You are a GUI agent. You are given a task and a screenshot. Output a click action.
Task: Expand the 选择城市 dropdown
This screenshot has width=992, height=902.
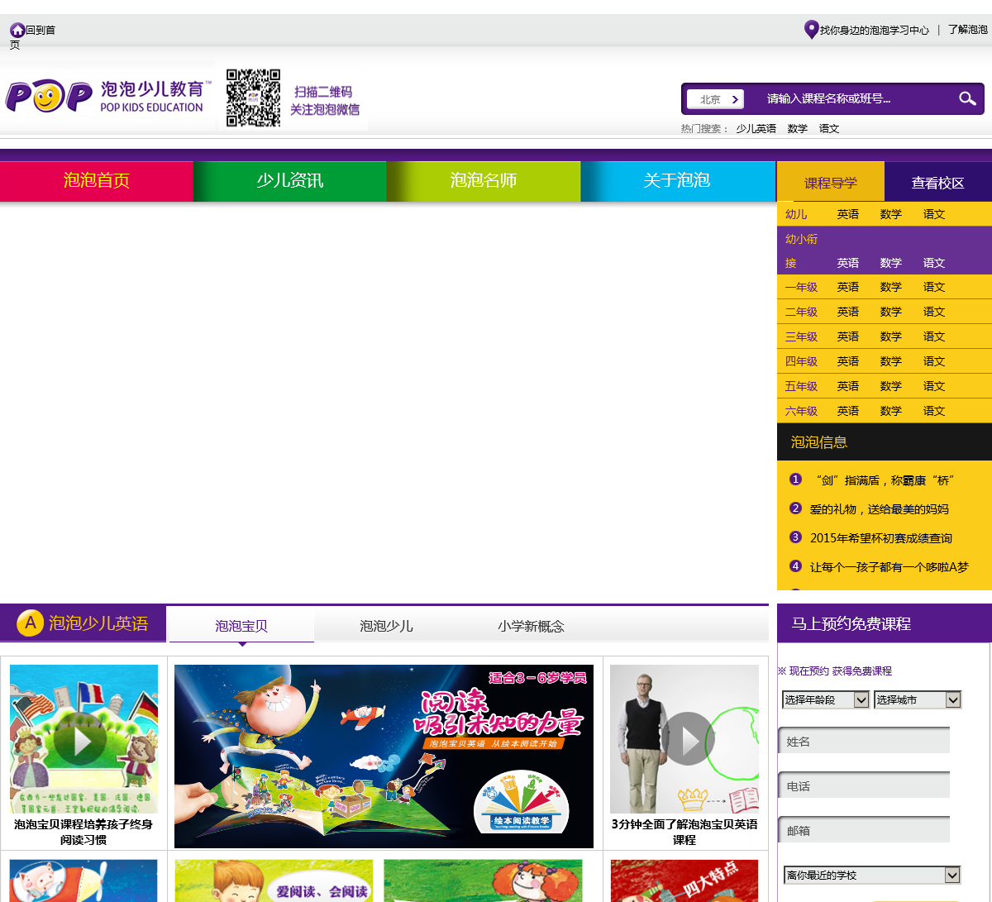918,700
